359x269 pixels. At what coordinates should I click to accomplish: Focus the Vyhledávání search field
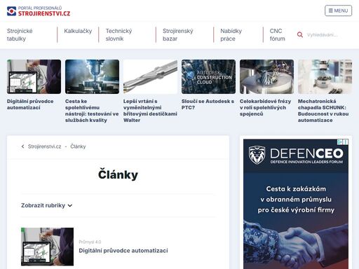[x=328, y=35]
